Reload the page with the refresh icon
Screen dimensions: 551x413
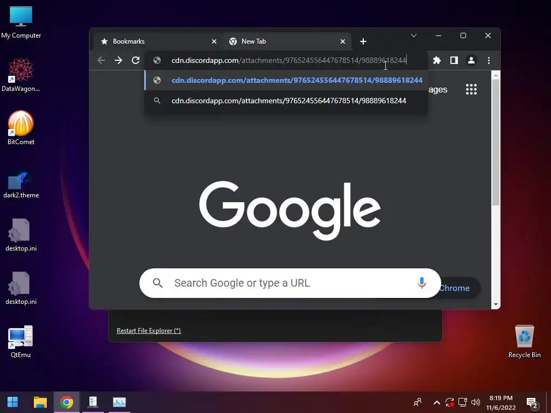pyautogui.click(x=136, y=60)
